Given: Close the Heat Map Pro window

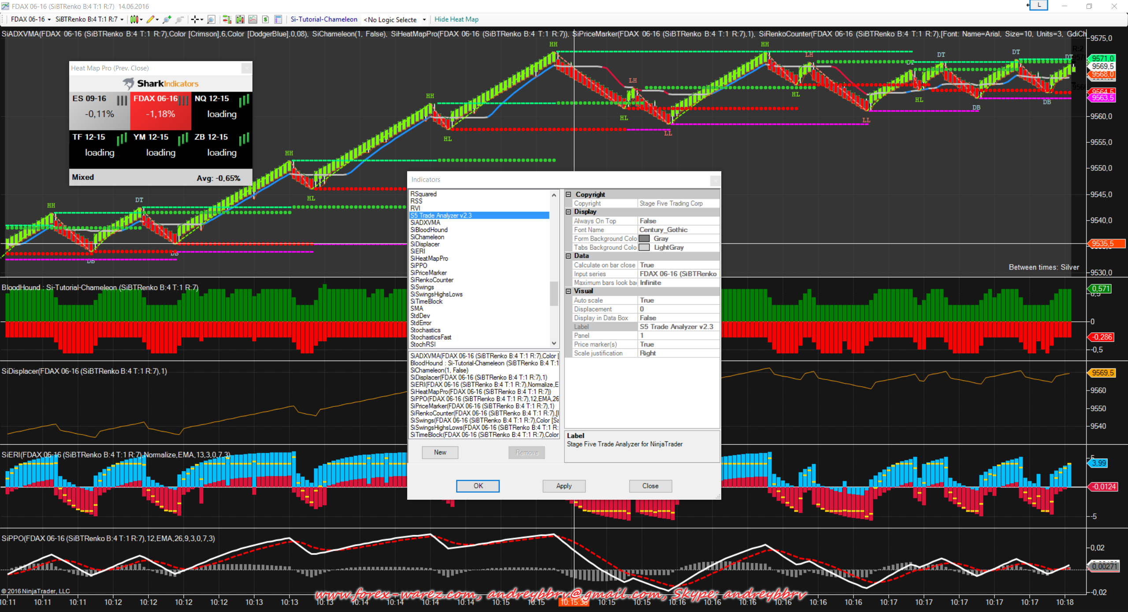Looking at the screenshot, I should pyautogui.click(x=247, y=68).
